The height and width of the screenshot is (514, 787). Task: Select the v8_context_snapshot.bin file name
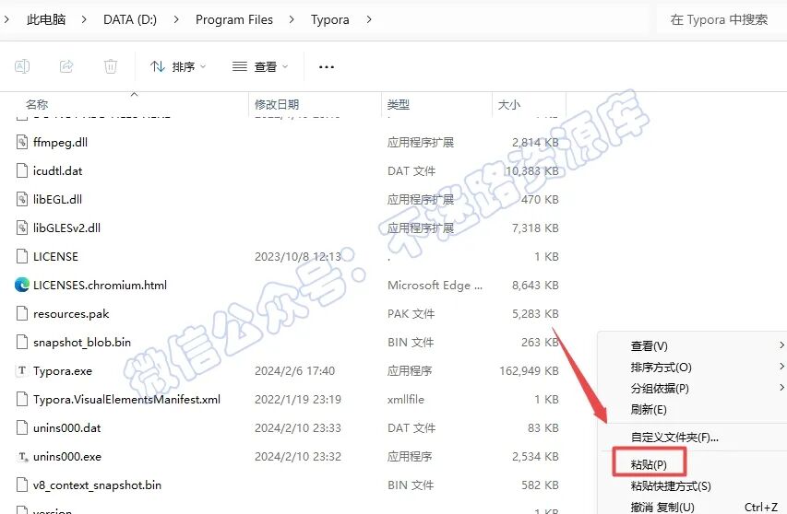coord(98,485)
